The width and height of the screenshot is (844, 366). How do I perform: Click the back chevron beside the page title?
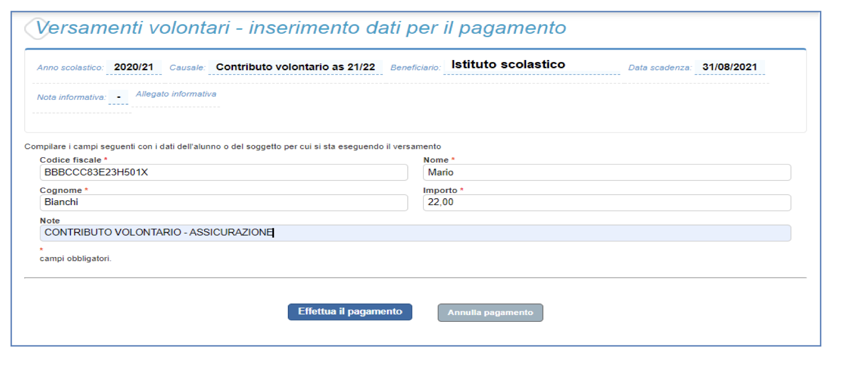[32, 28]
